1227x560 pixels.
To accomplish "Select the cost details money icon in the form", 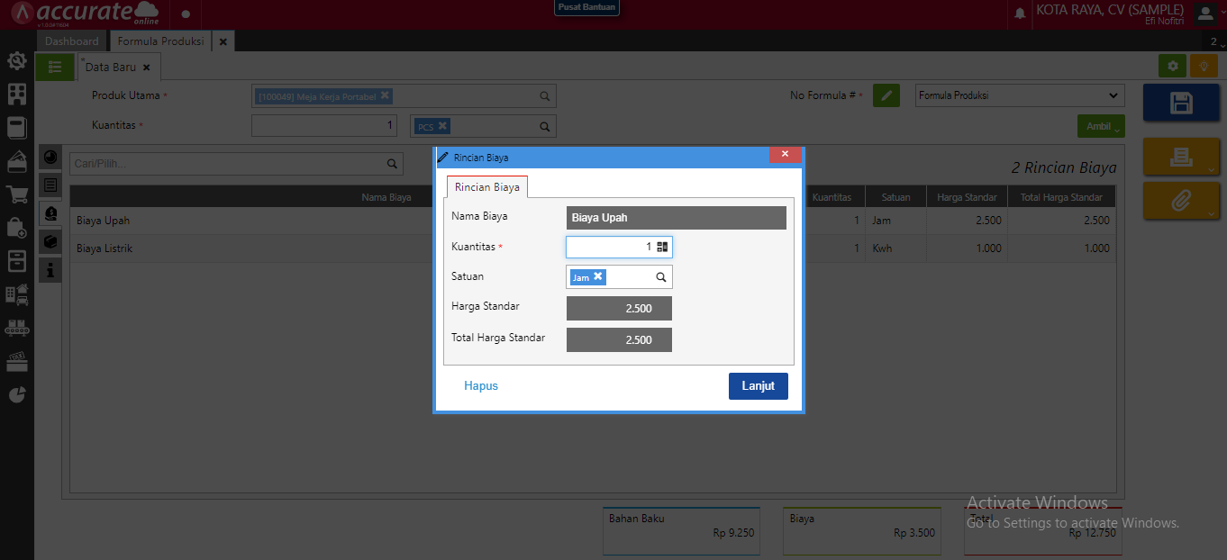I will pyautogui.click(x=50, y=213).
